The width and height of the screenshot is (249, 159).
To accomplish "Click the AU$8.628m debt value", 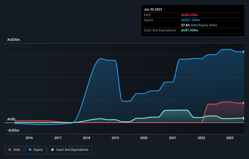I will pyautogui.click(x=190, y=15).
